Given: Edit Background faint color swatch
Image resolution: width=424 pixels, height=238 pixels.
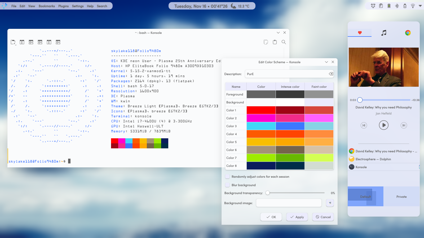Looking at the screenshot, I should (319, 102).
